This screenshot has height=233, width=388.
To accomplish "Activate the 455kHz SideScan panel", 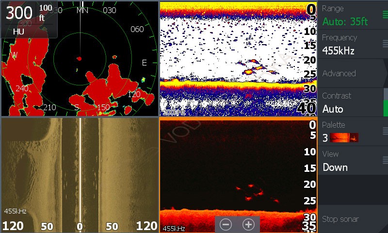I will 80,175.
